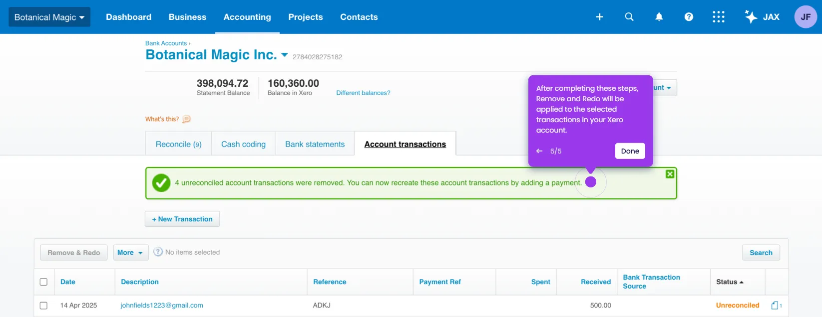Open the help icon beside No items selected
822x317 pixels.
pyautogui.click(x=158, y=252)
